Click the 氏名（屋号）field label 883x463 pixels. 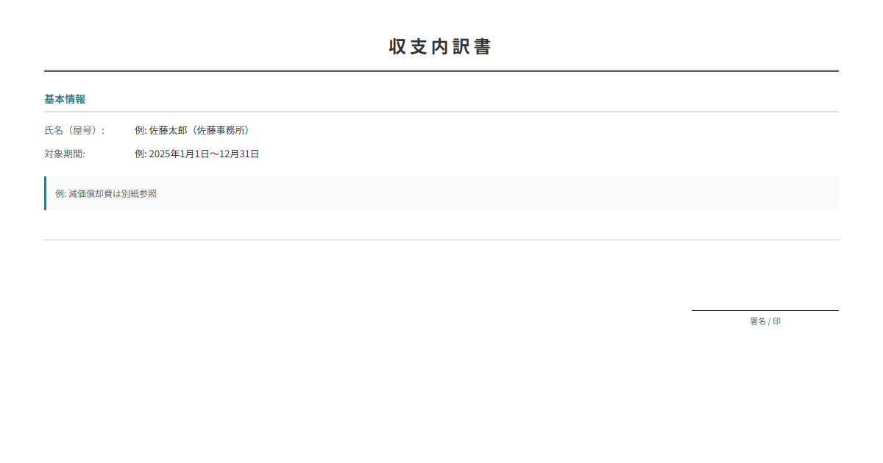click(74, 131)
